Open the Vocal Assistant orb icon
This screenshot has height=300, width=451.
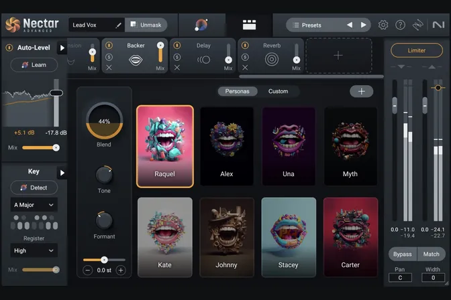coord(201,25)
